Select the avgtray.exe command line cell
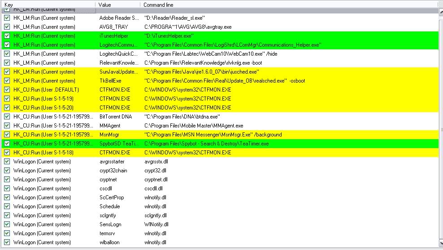Image resolution: width=443 pixels, height=250 pixels. (188, 27)
